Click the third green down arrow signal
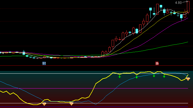 154,76
